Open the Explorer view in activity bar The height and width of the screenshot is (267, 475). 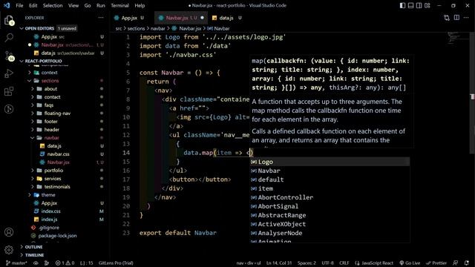click(9, 20)
